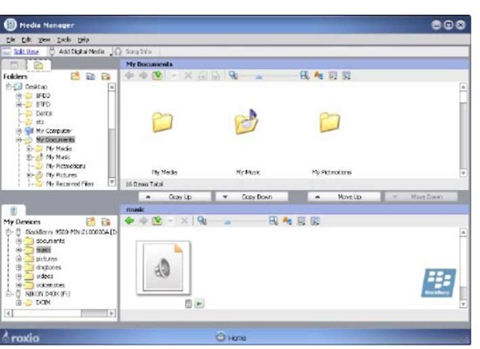Viewport: 480px width, 349px height.
Task: Expand the ringtones folder node
Action: (x=19, y=267)
